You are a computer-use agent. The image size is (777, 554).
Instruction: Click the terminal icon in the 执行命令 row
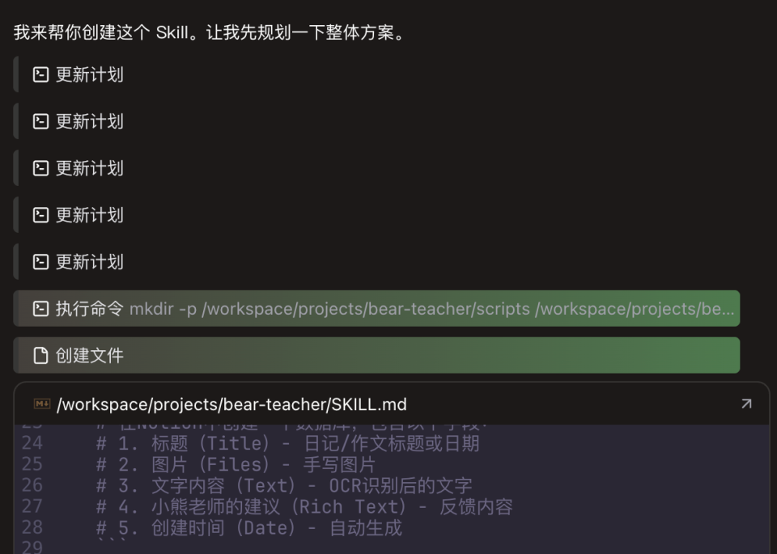40,308
